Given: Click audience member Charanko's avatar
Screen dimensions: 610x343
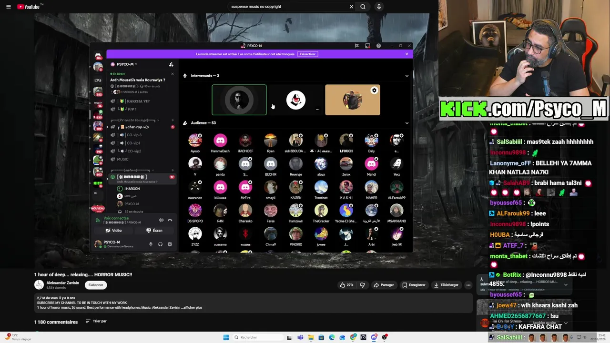Looking at the screenshot, I should tap(245, 210).
